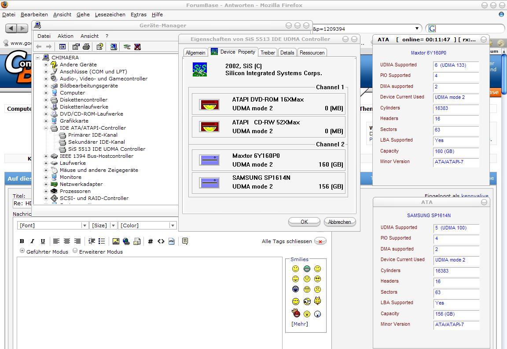The image size is (507, 349).
Task: Click the [Mehr] smilies link
Action: pyautogui.click(x=300, y=324)
